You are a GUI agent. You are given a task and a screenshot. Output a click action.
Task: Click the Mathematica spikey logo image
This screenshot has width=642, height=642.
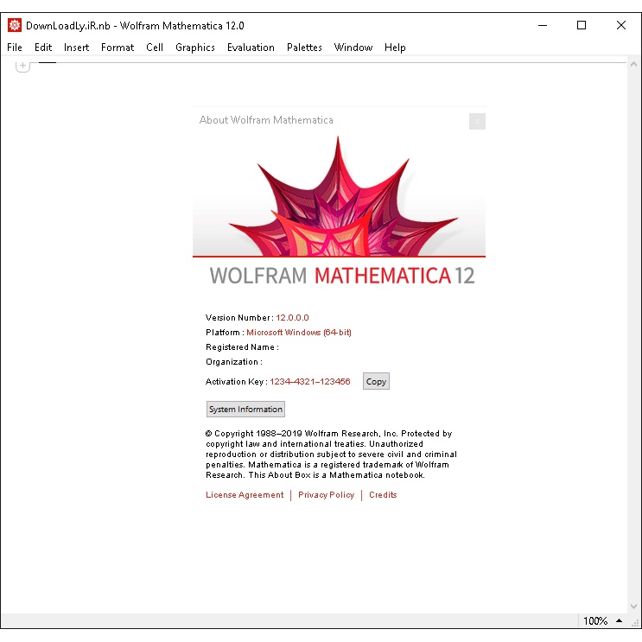[x=339, y=196]
